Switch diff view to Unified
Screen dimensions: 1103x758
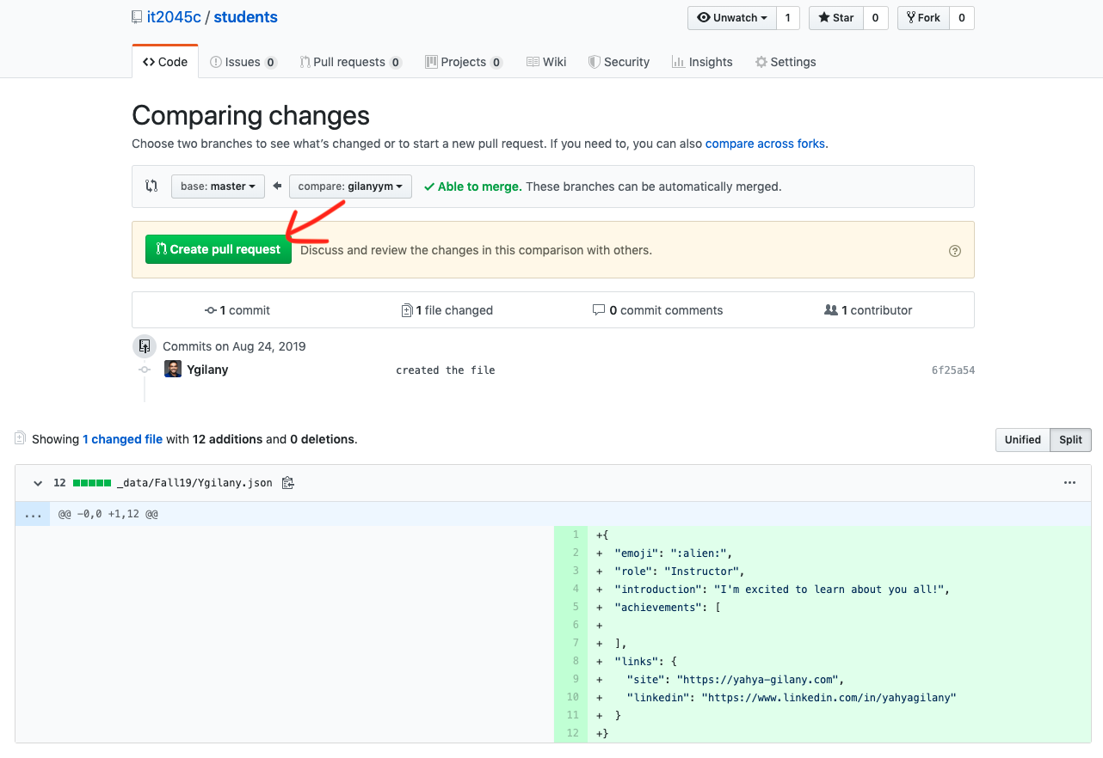(1023, 440)
